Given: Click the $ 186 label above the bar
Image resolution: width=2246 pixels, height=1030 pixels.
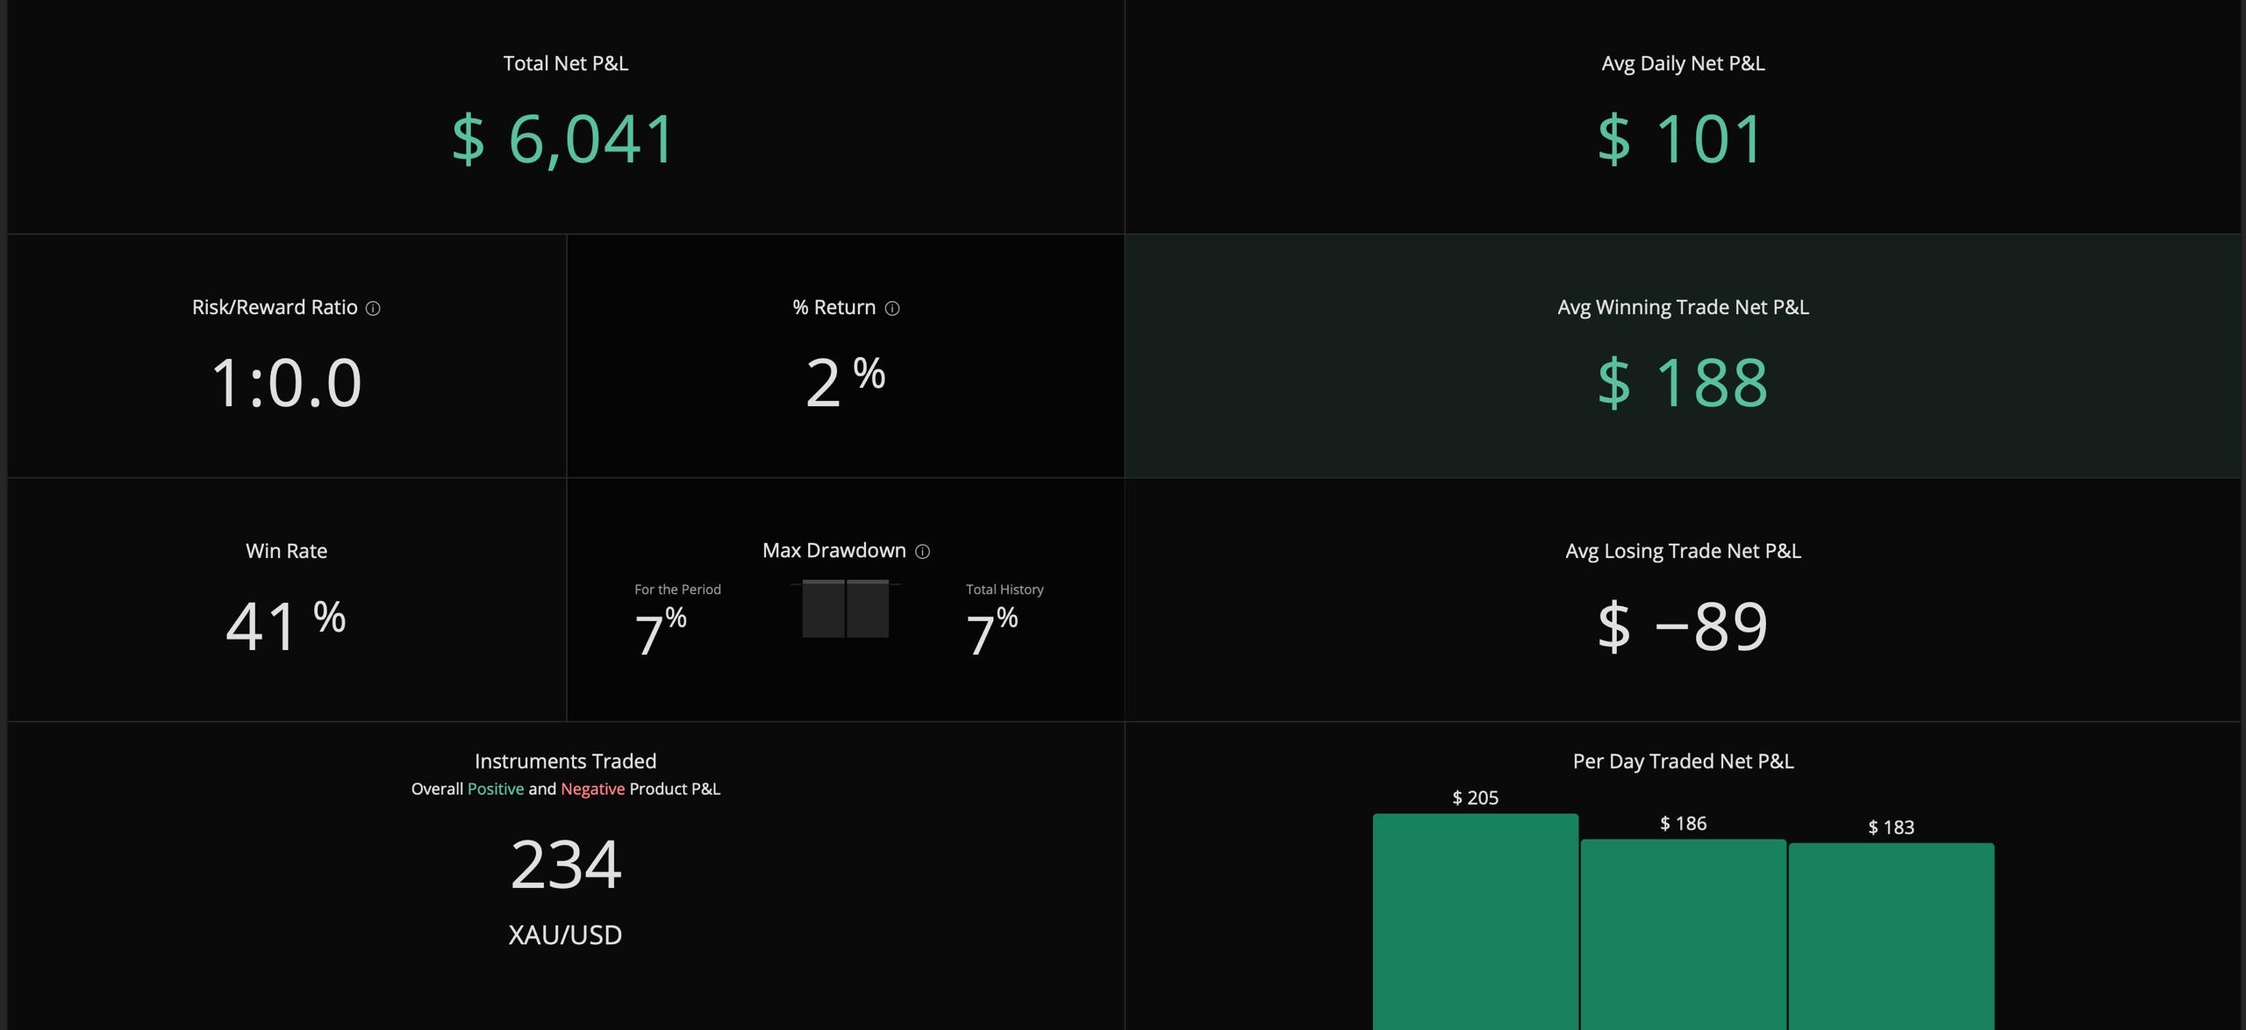Looking at the screenshot, I should pyautogui.click(x=1684, y=823).
